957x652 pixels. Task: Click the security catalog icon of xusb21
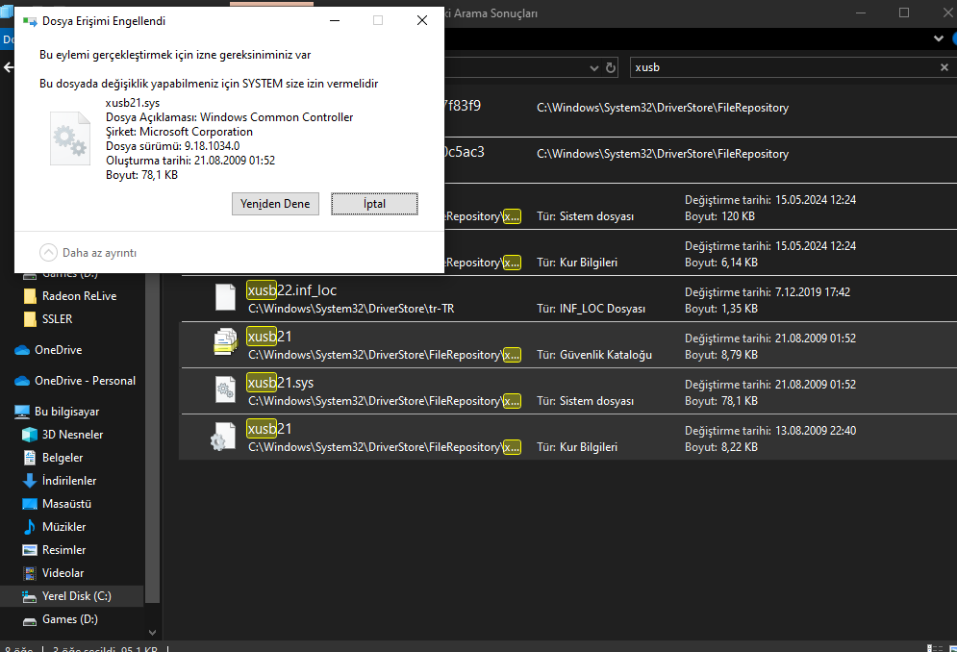point(225,342)
